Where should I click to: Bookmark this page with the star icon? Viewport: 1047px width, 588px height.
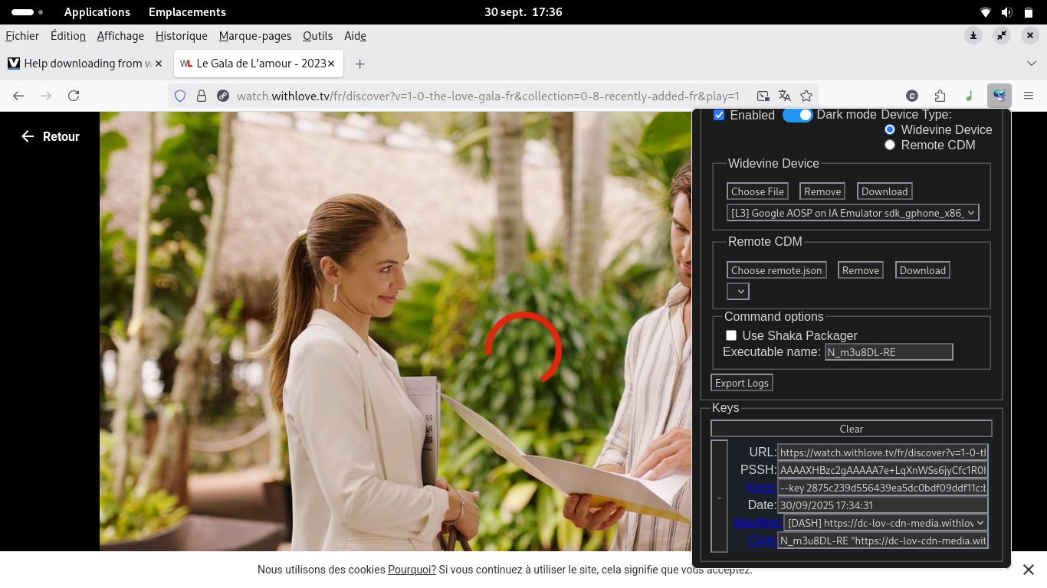pyautogui.click(x=806, y=96)
